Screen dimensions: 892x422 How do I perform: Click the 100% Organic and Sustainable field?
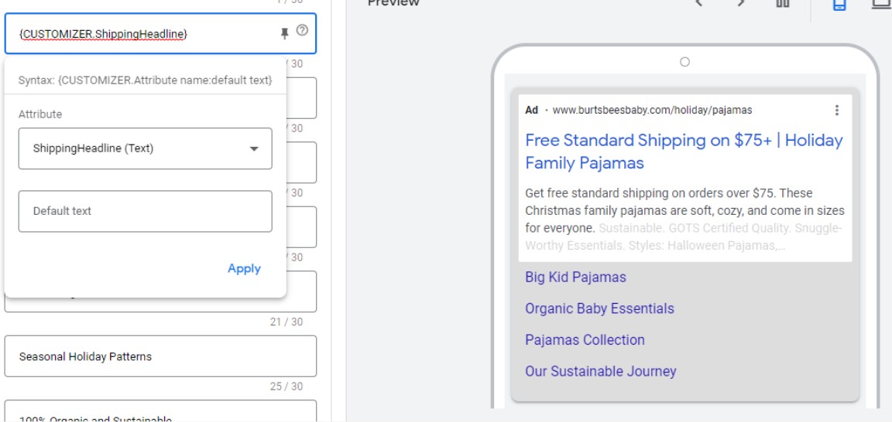click(x=160, y=411)
